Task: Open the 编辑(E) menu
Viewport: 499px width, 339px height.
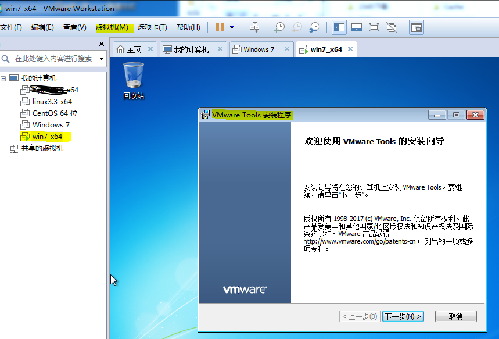Action: pyautogui.click(x=42, y=27)
